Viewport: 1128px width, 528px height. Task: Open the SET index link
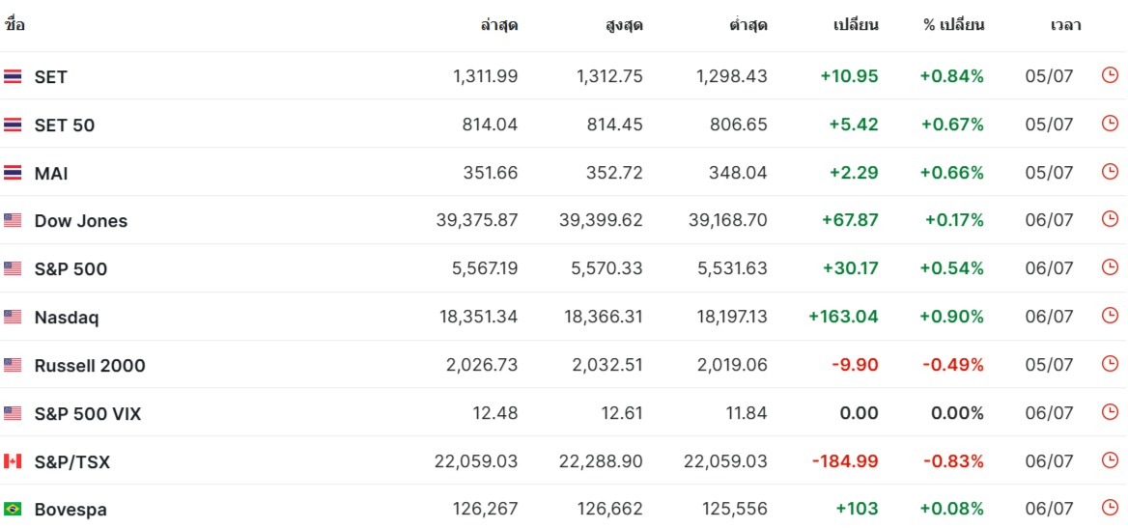click(x=51, y=77)
